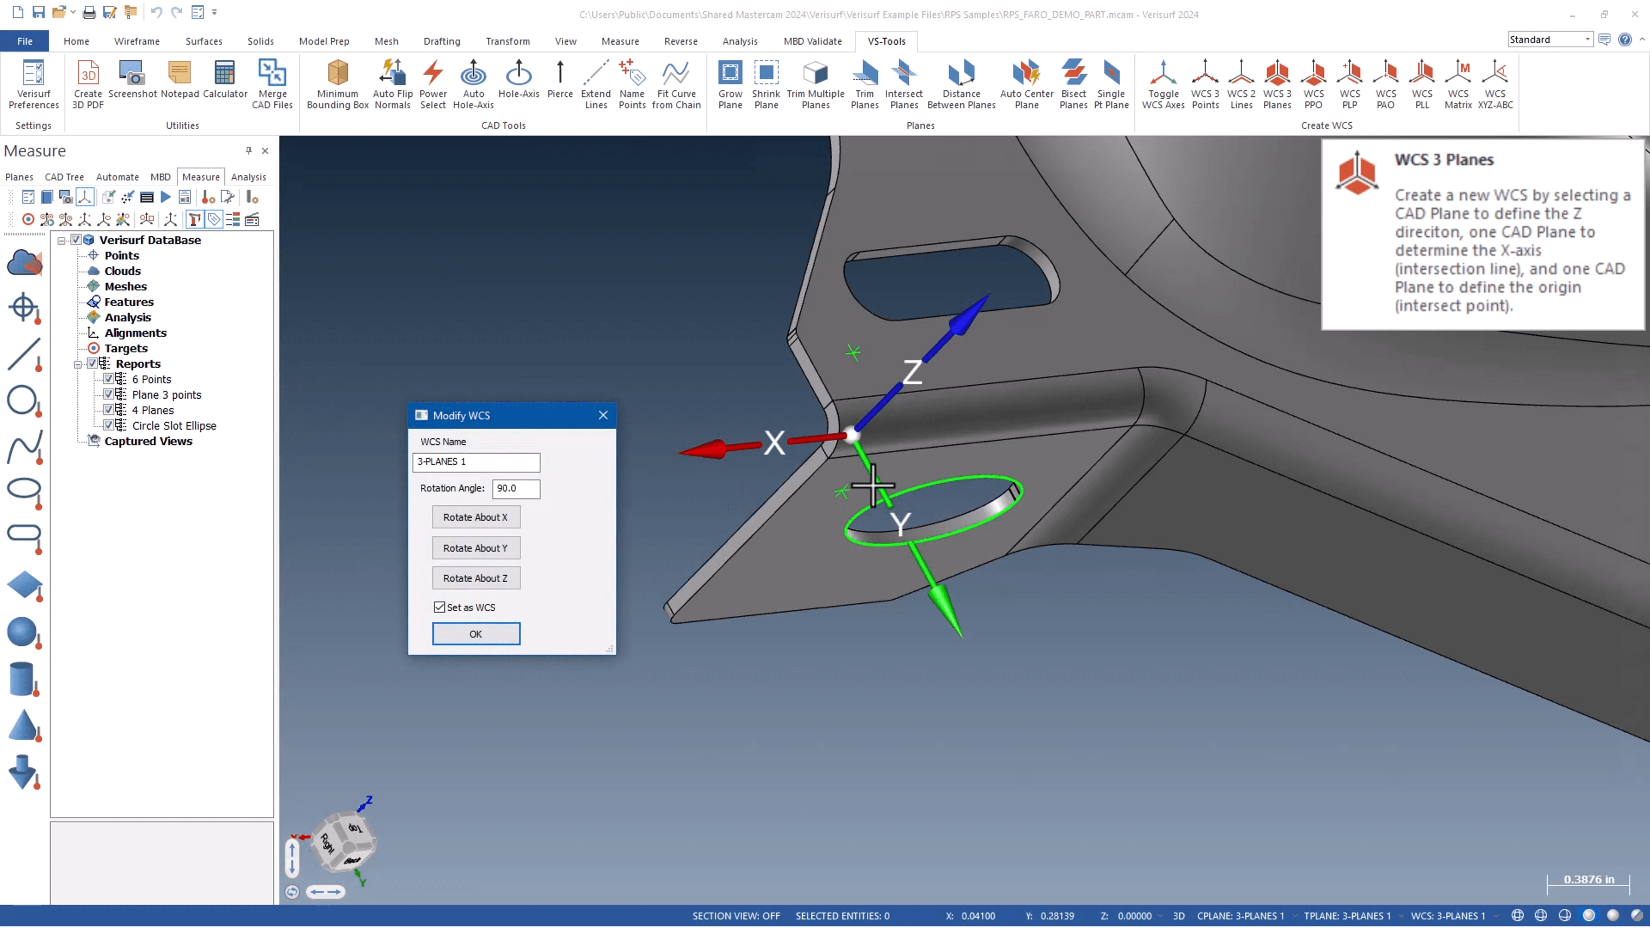Open the Automate panel tab

pyautogui.click(x=117, y=177)
